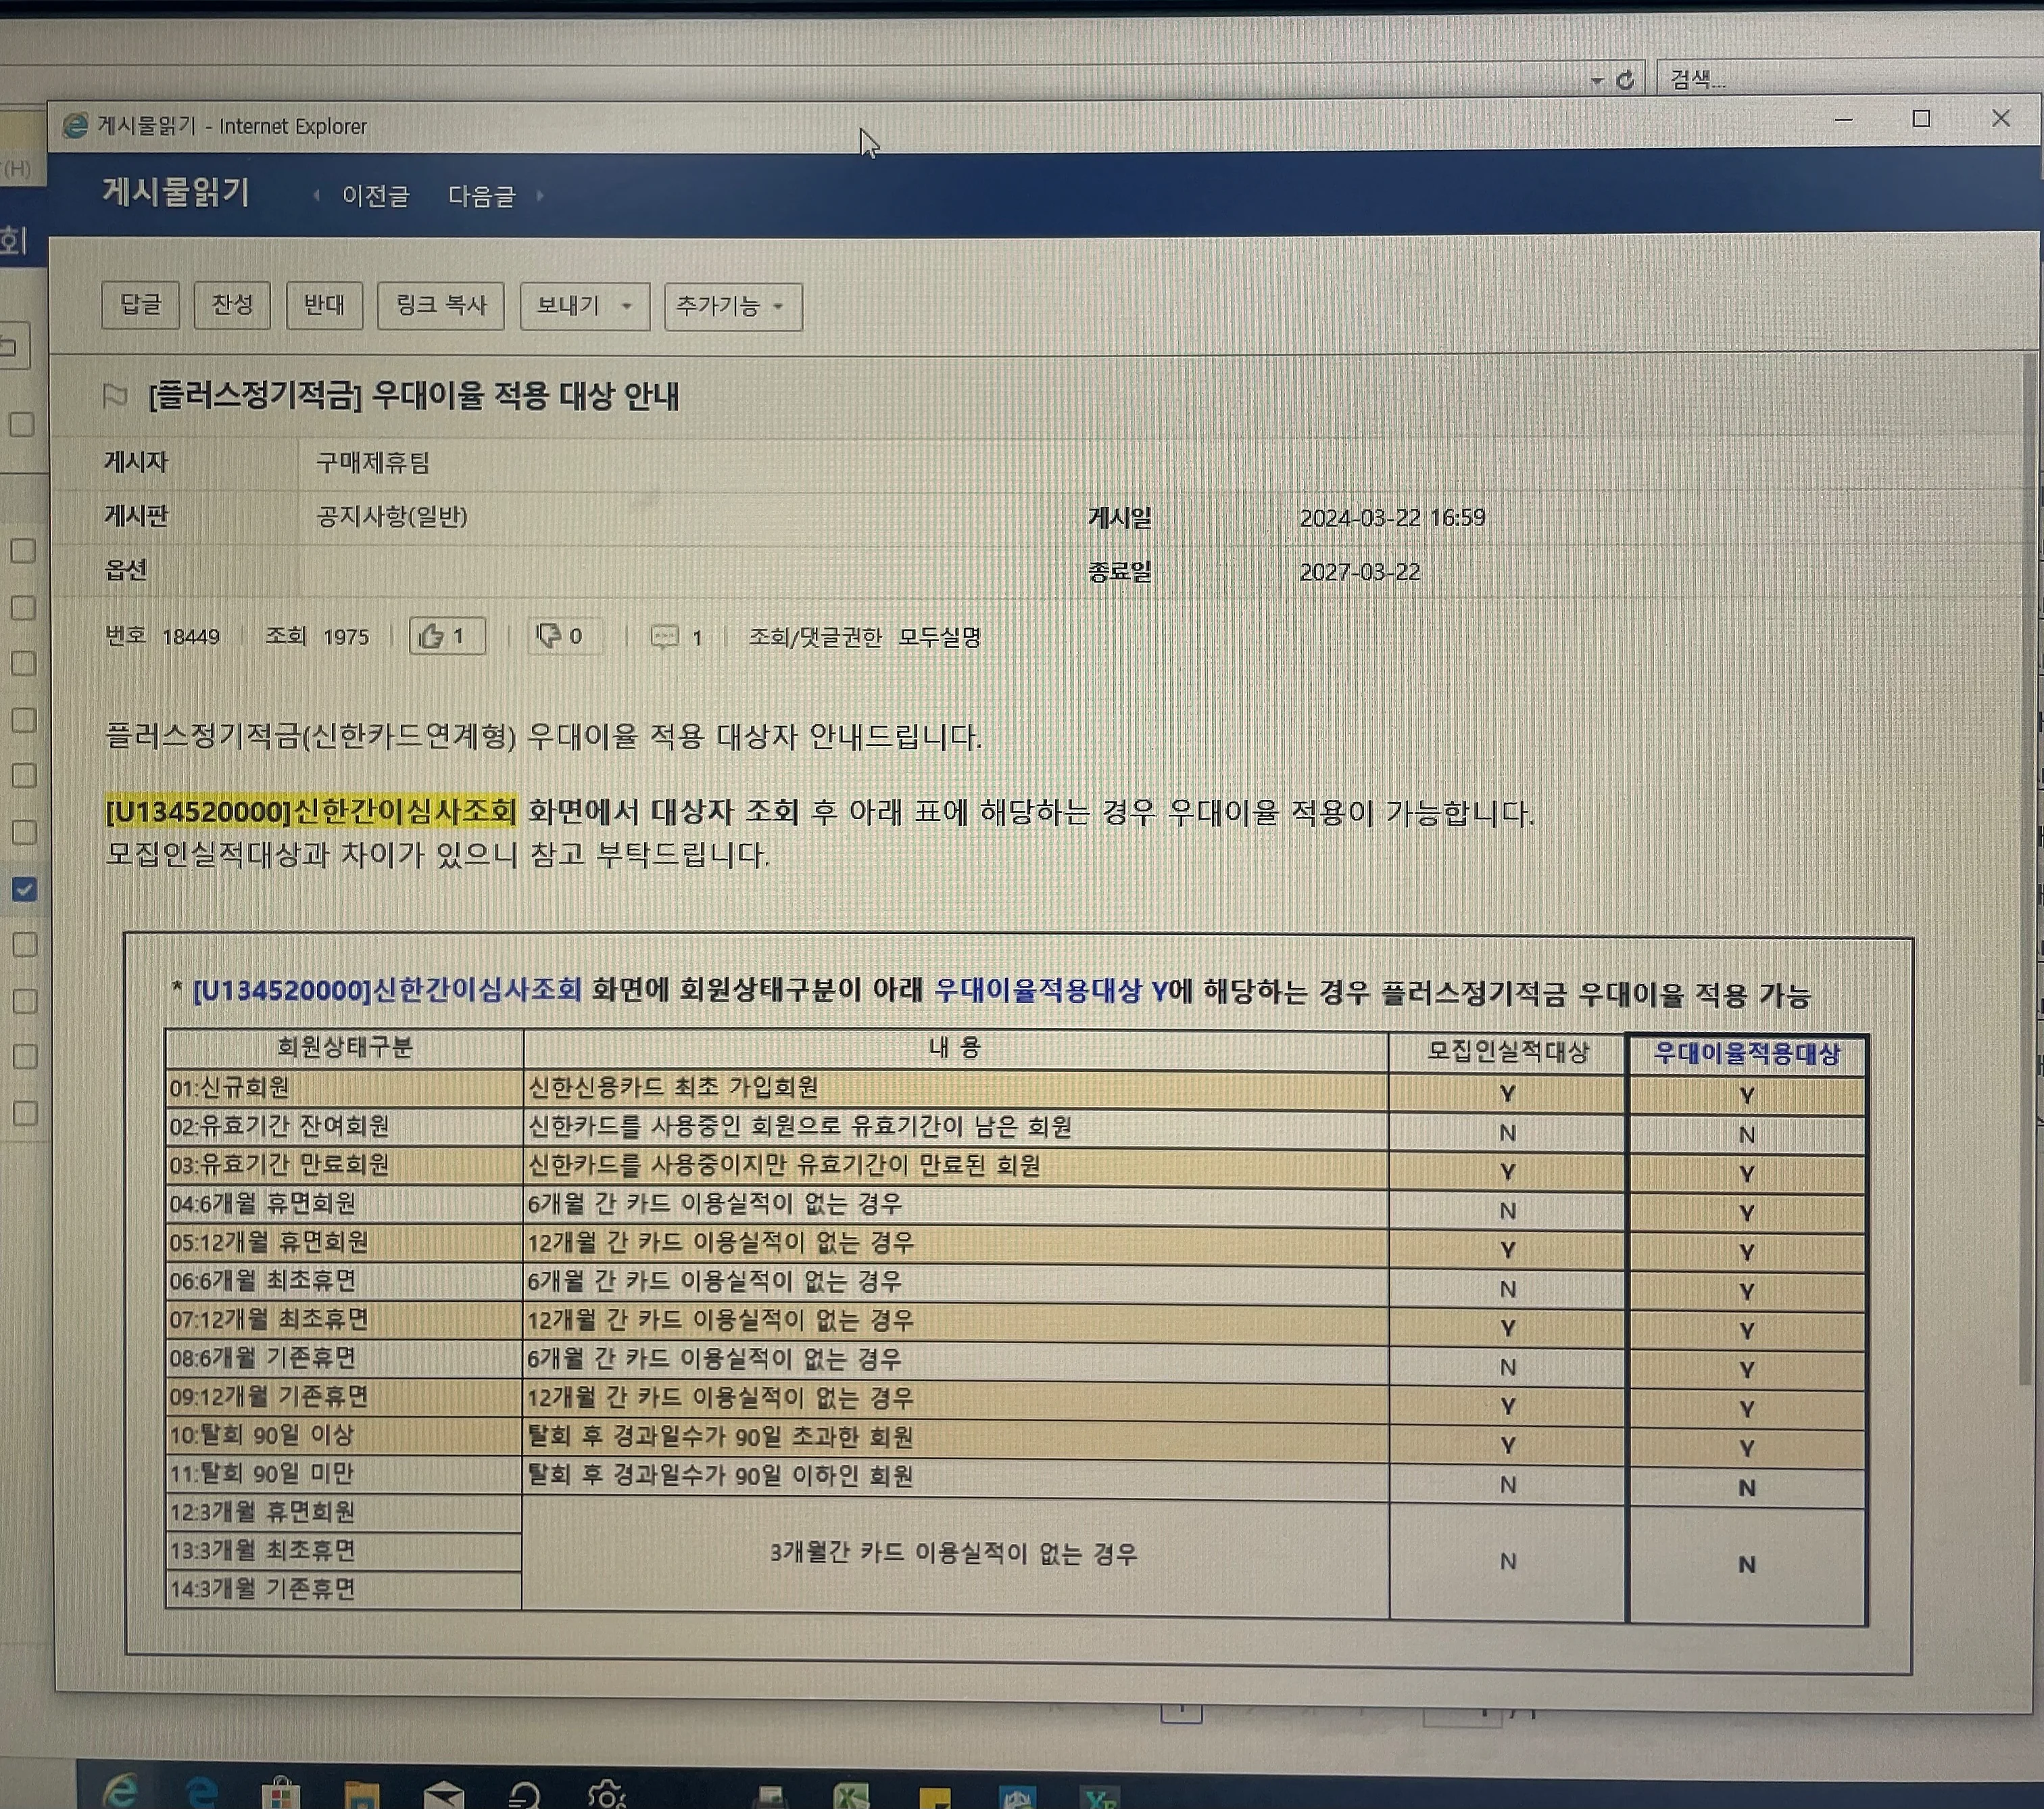This screenshot has width=2044, height=1809.
Task: Click the 답글 reply button
Action: click(140, 305)
